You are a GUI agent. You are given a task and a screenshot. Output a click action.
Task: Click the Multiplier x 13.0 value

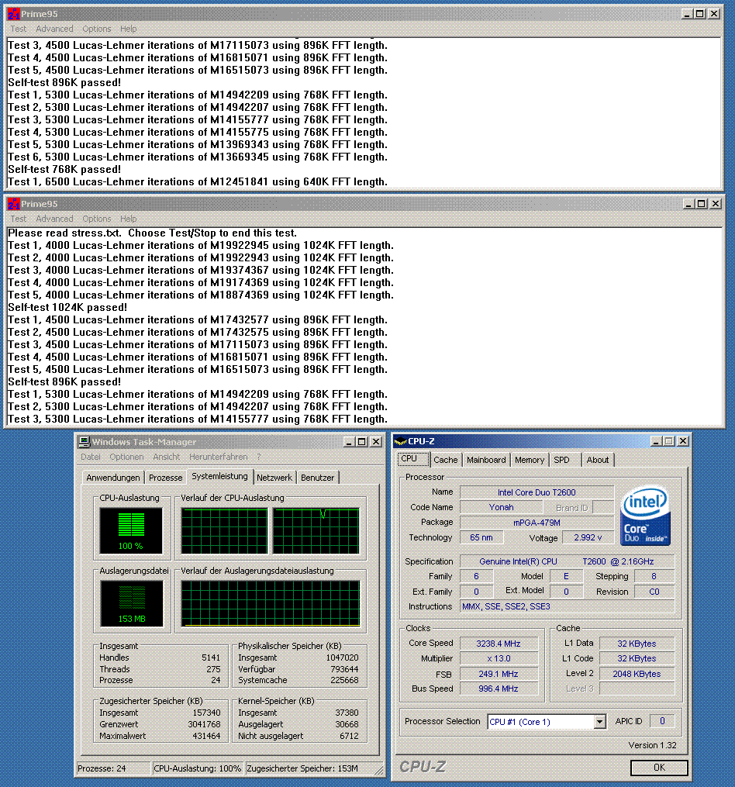point(498,658)
